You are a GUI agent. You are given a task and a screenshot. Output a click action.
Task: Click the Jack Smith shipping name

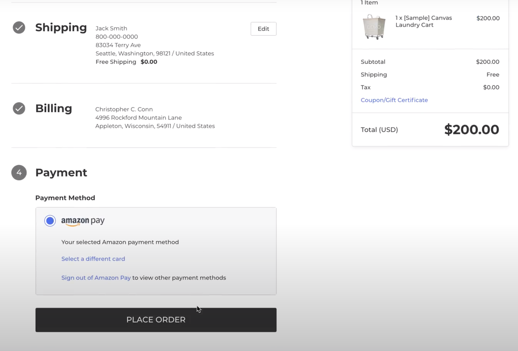point(111,28)
